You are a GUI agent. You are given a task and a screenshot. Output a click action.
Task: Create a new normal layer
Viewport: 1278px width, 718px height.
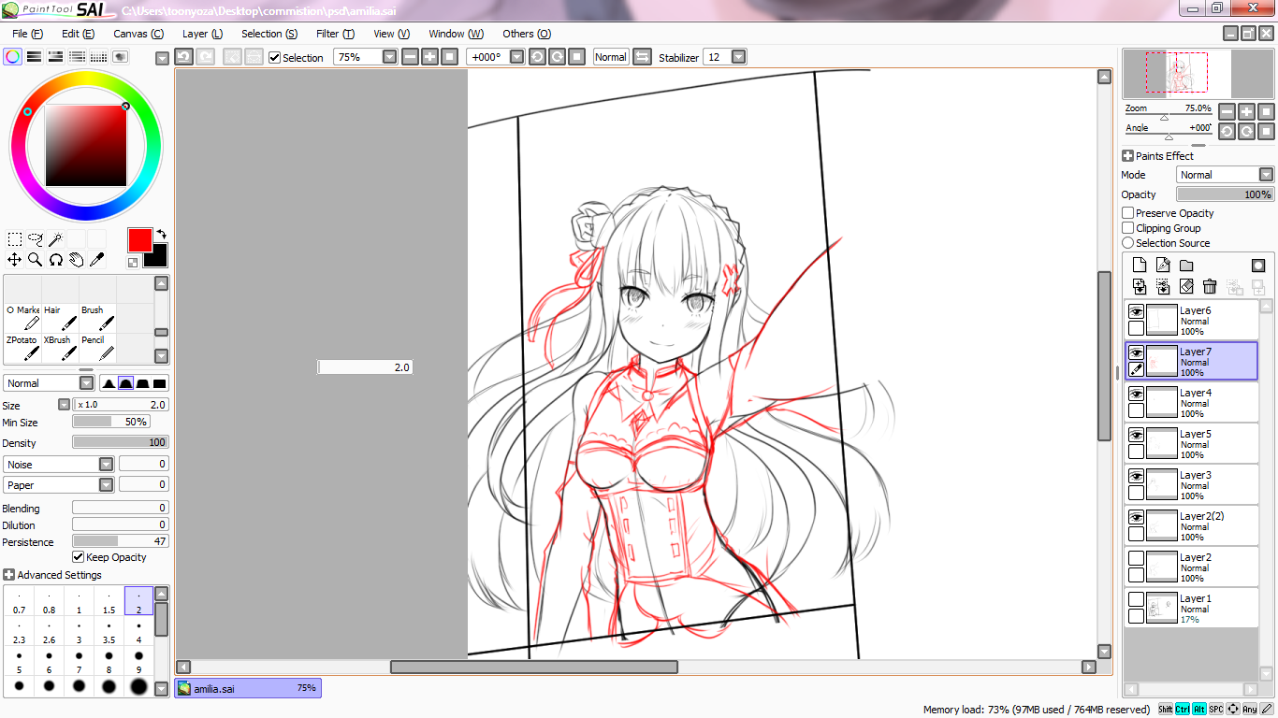(1140, 266)
